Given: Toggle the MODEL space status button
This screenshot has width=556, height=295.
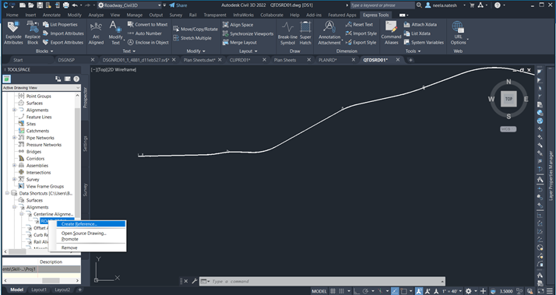Looking at the screenshot, I should click(318, 291).
